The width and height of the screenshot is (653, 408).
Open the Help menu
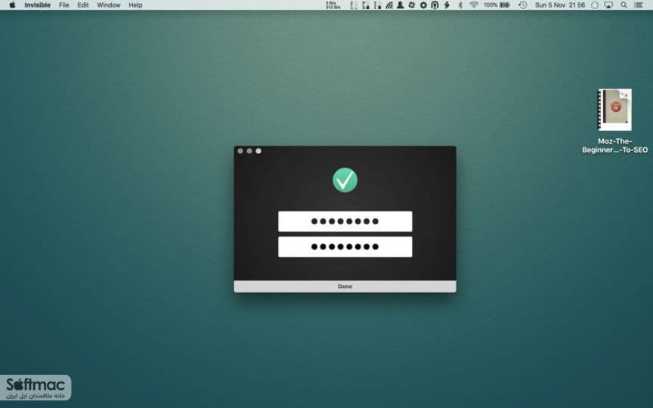135,5
